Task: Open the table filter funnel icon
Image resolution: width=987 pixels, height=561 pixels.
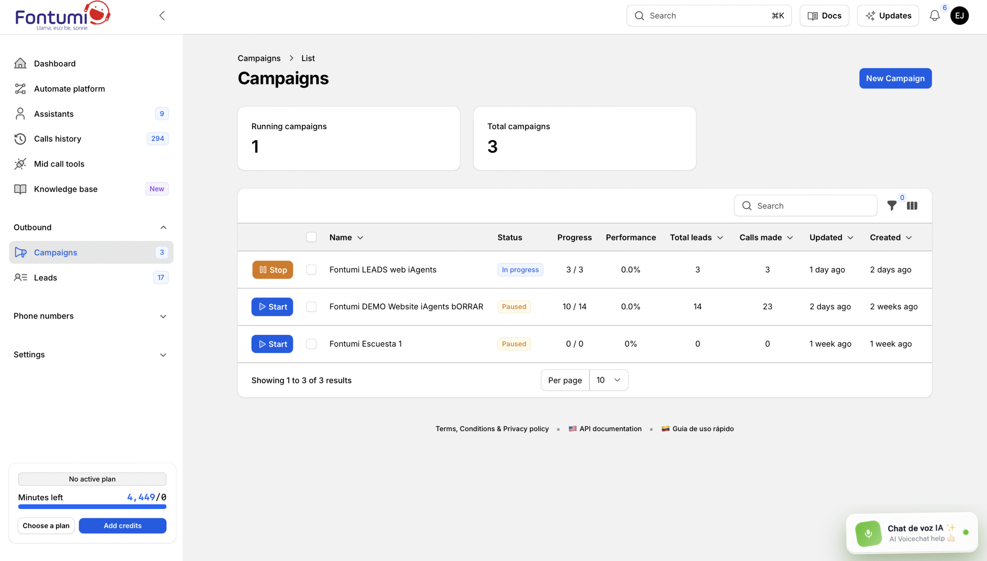Action: (x=891, y=206)
